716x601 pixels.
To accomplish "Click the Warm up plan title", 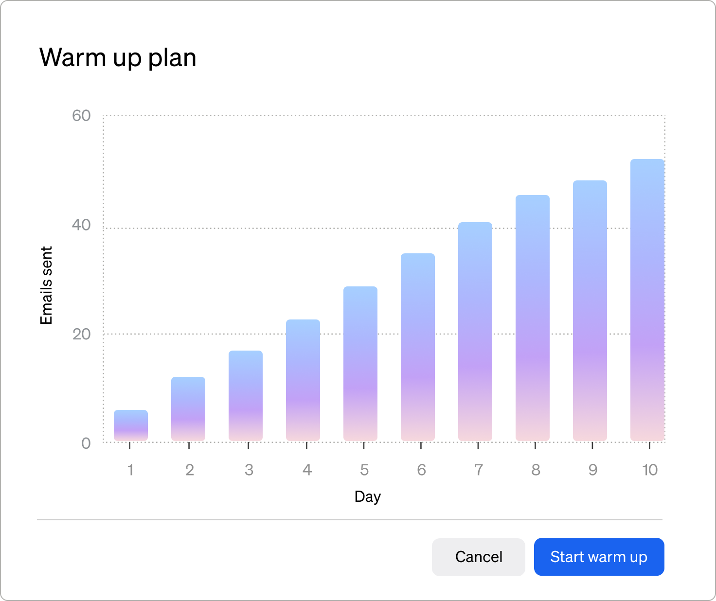I will click(x=118, y=58).
